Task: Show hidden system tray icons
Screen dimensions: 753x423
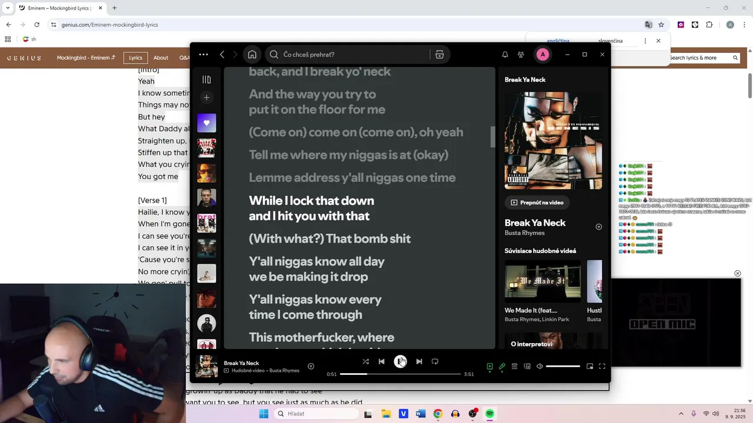Action: pyautogui.click(x=681, y=414)
